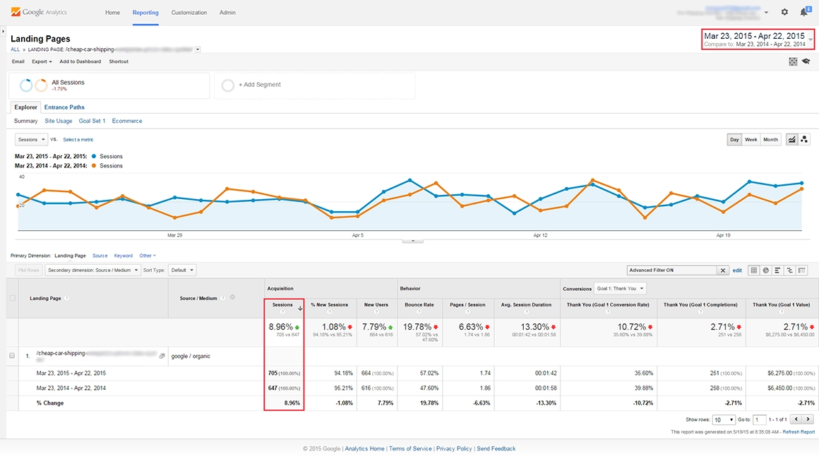Choose the comparison view icon

click(x=789, y=270)
